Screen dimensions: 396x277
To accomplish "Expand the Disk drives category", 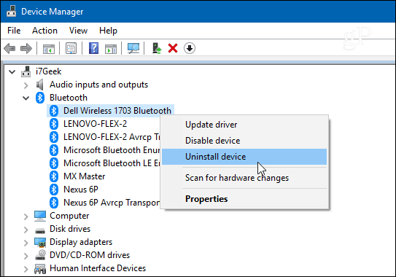I will (x=26, y=230).
